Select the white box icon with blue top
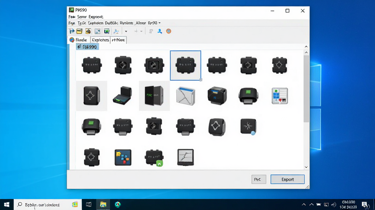Screen dimensions: 375x210 186,96
